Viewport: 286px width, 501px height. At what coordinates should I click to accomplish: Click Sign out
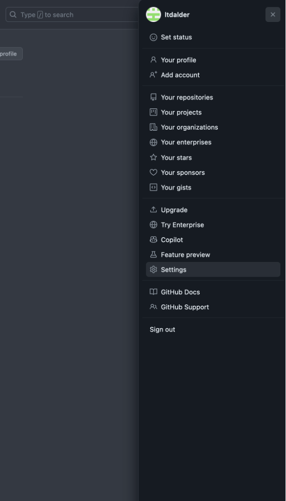[162, 329]
